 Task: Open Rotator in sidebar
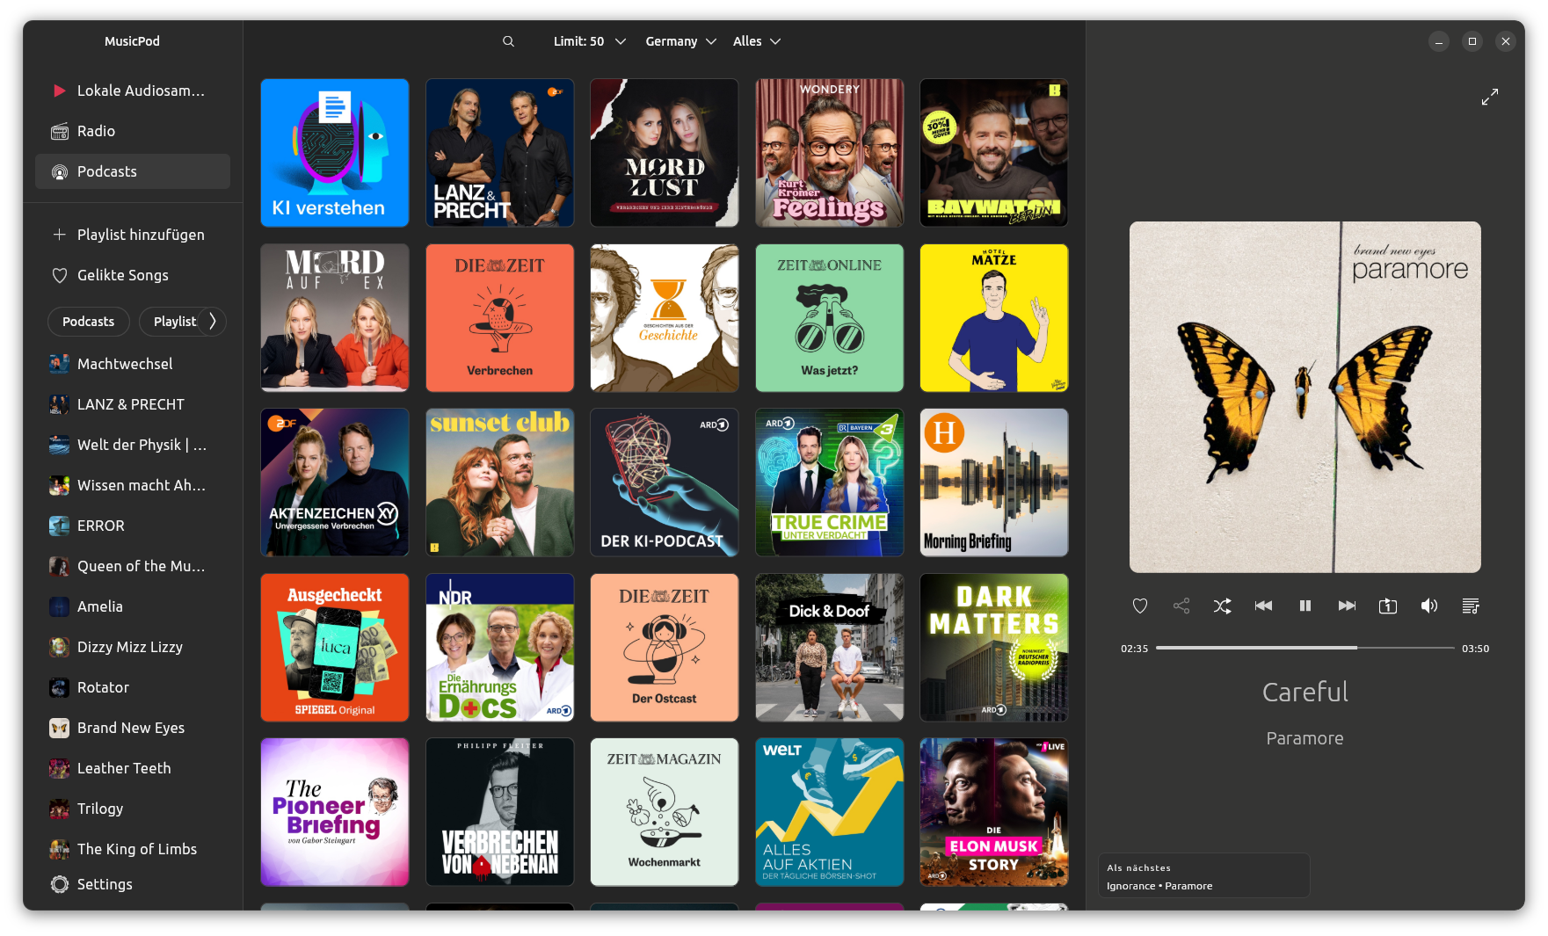click(133, 687)
